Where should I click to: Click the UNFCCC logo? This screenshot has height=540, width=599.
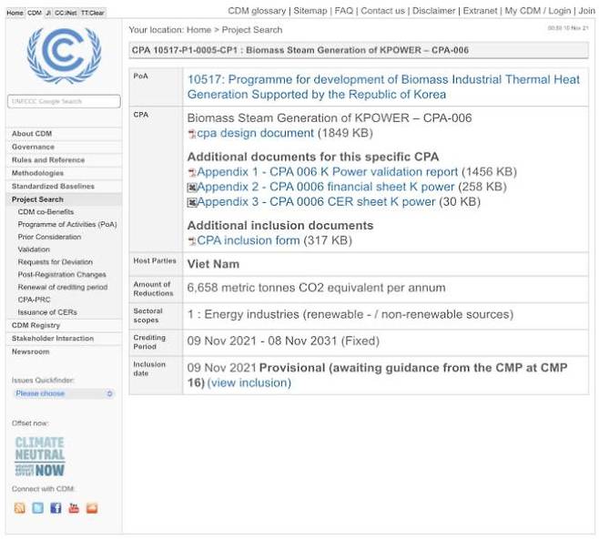[63, 55]
